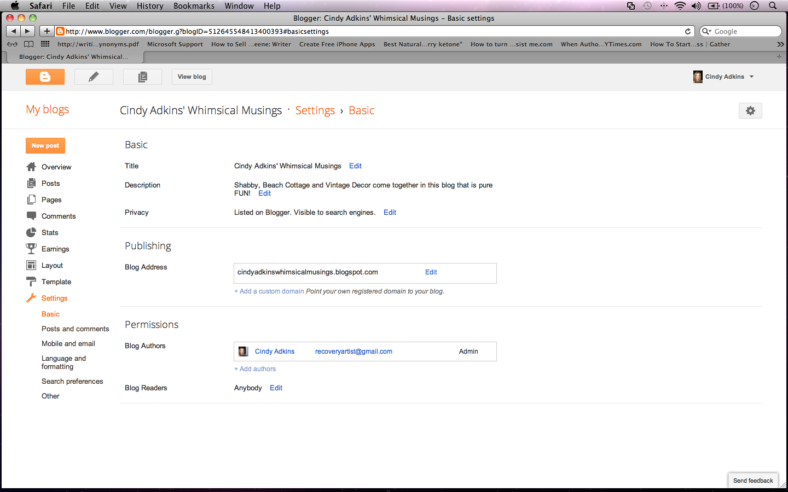The width and height of the screenshot is (788, 492).
Task: Open Top Sites grid icon
Action: tap(45, 44)
